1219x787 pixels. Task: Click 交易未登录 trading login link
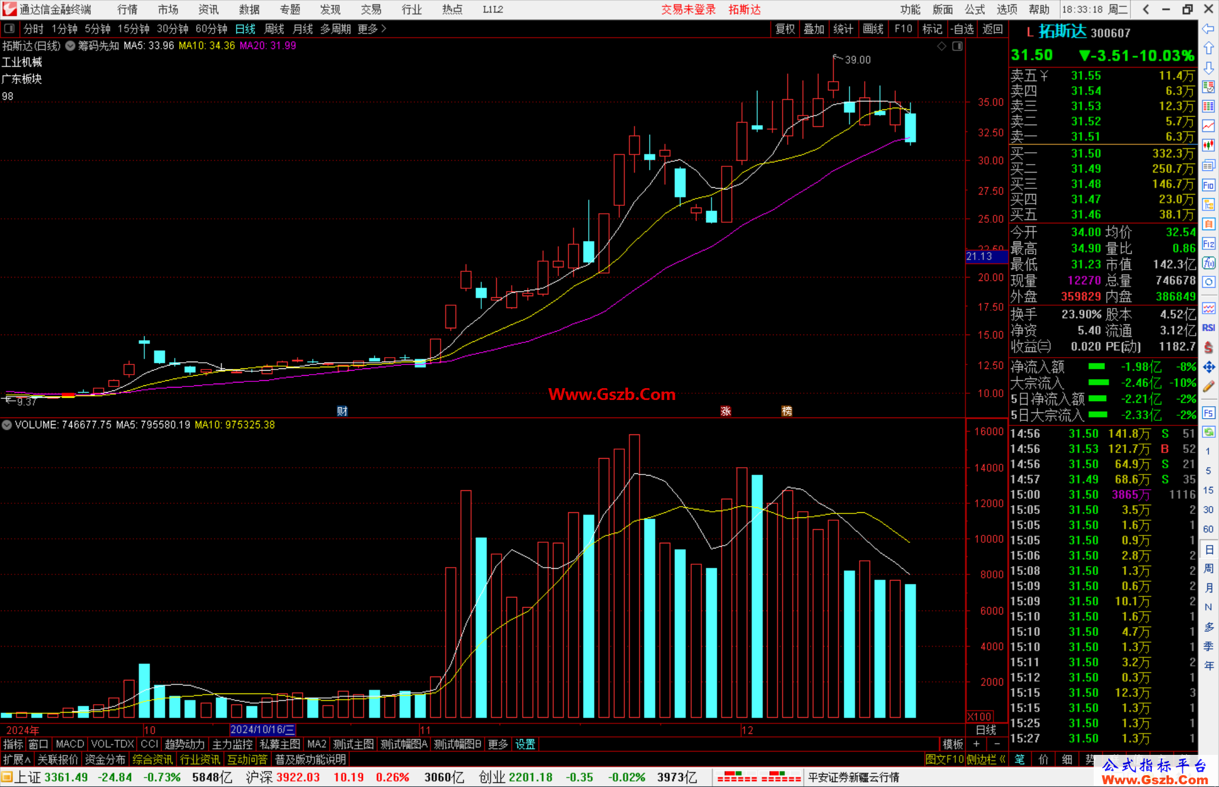[x=689, y=10]
